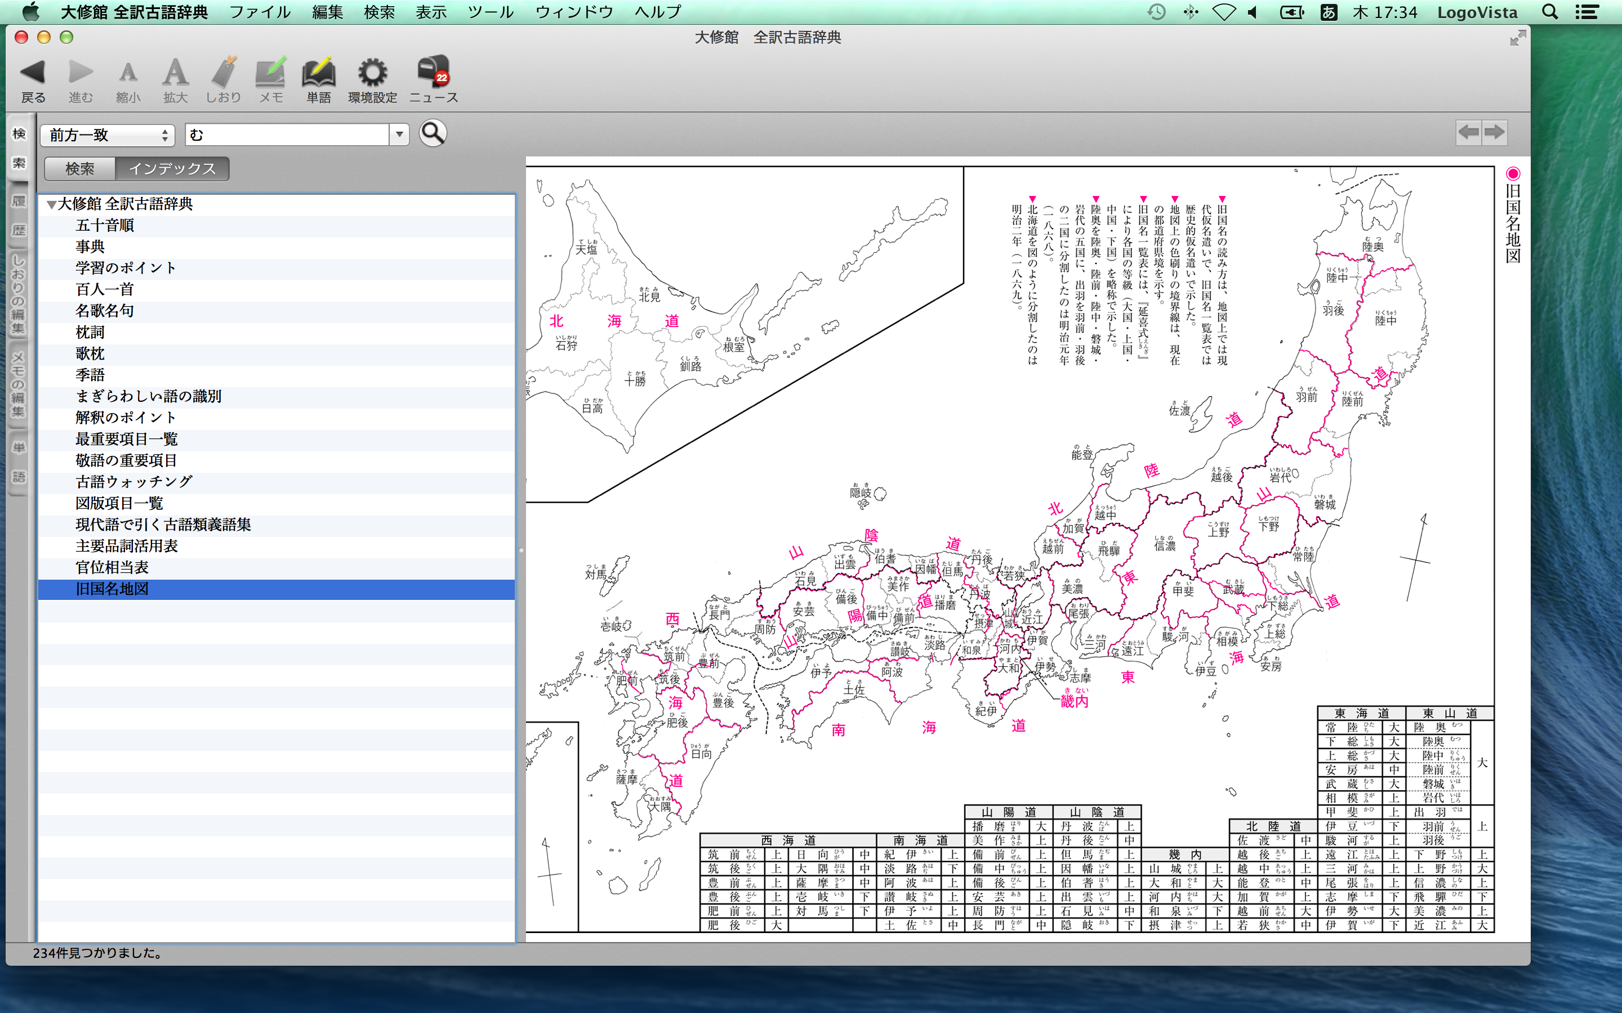Open the 前方一致 match mode dropdown
This screenshot has width=1622, height=1013.
click(x=107, y=135)
